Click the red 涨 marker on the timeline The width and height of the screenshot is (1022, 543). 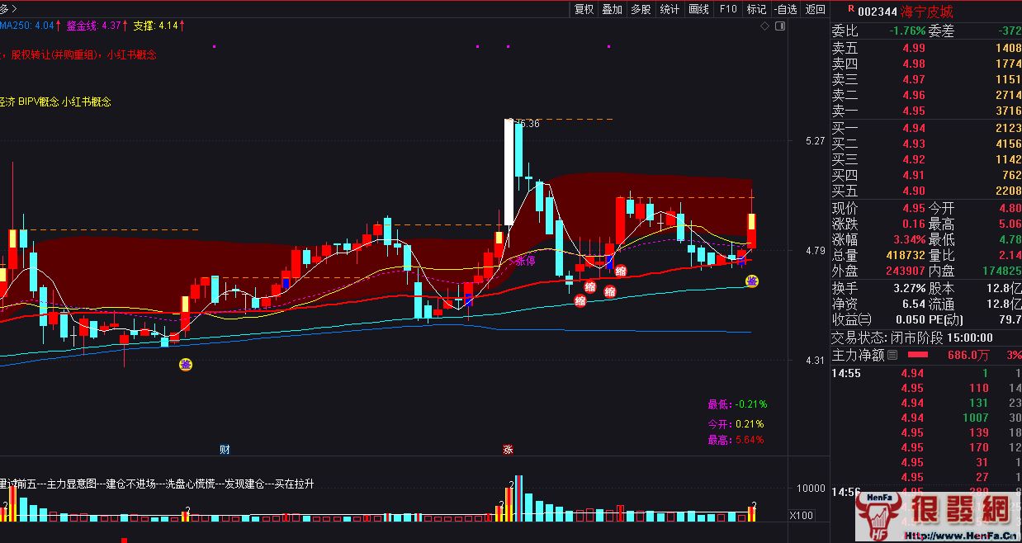(508, 450)
